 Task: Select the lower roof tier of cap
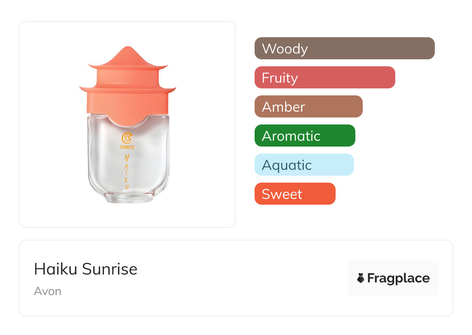[127, 88]
